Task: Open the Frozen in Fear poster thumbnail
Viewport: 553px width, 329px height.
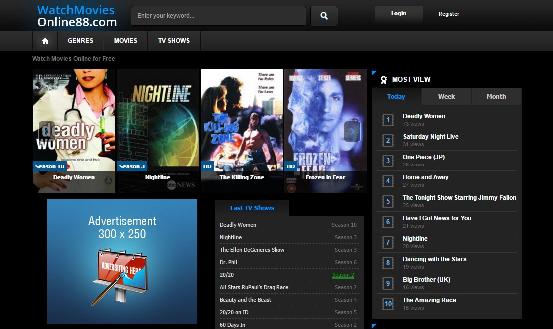Action: click(325, 131)
